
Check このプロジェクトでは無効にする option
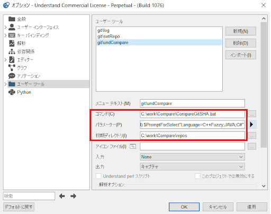(197, 176)
